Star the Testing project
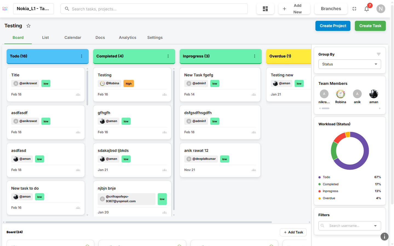The height and width of the screenshot is (246, 394). (28, 26)
